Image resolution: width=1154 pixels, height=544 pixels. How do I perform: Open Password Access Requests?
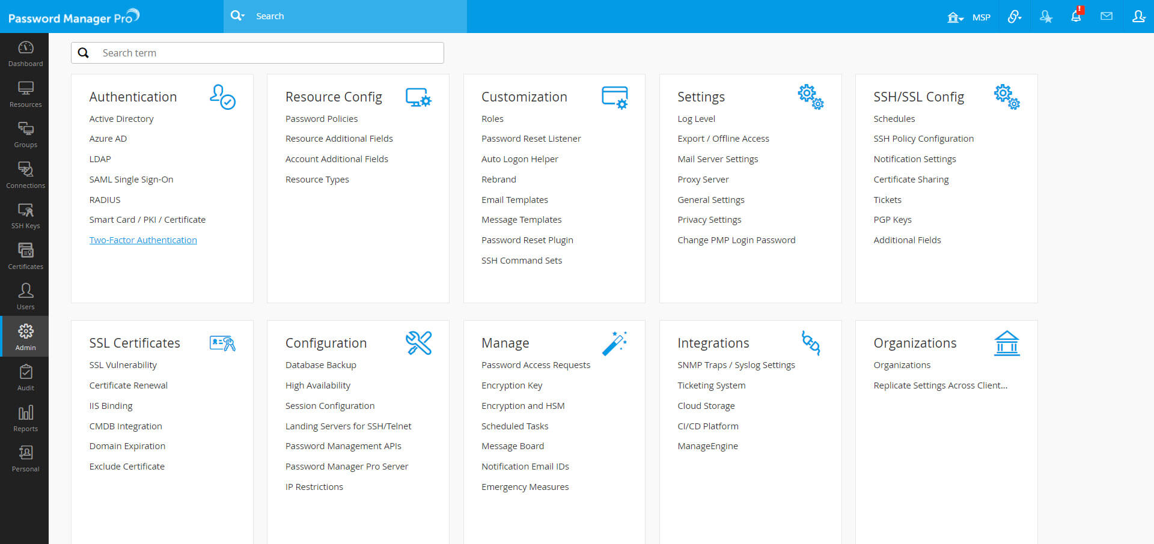536,365
